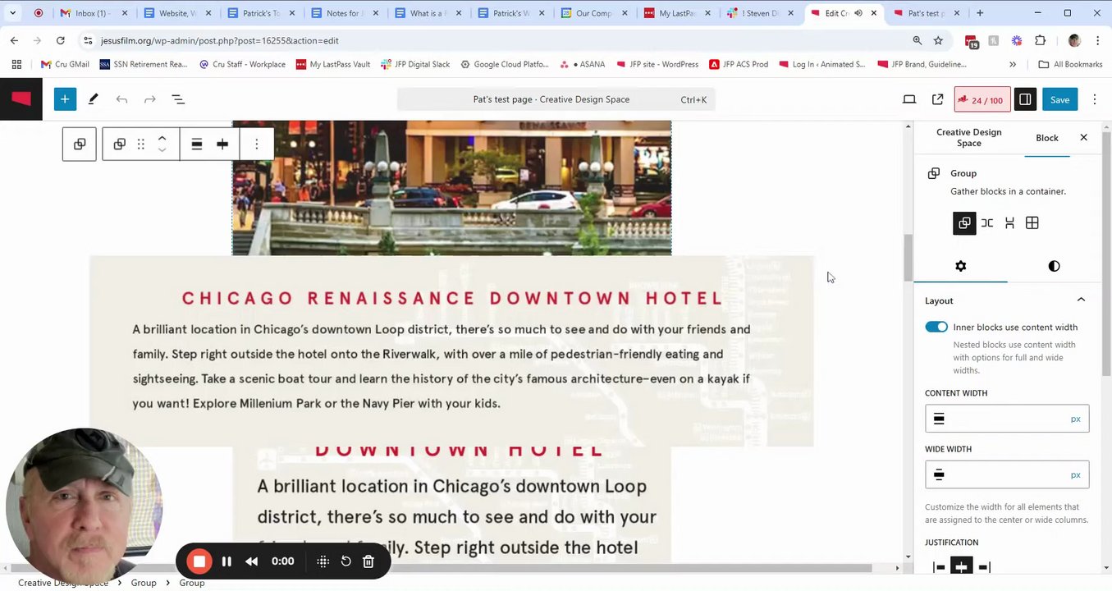Open the view page external link icon
Image resolution: width=1112 pixels, height=591 pixels.
(x=937, y=99)
